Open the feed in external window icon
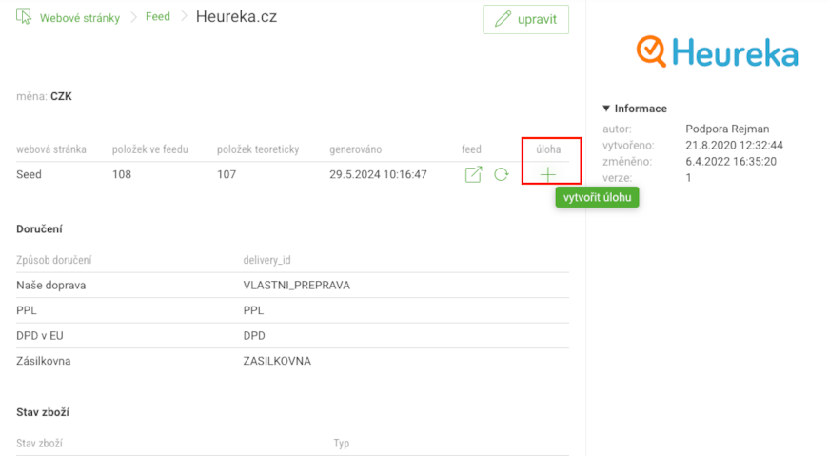This screenshot has width=829, height=456. coord(473,174)
